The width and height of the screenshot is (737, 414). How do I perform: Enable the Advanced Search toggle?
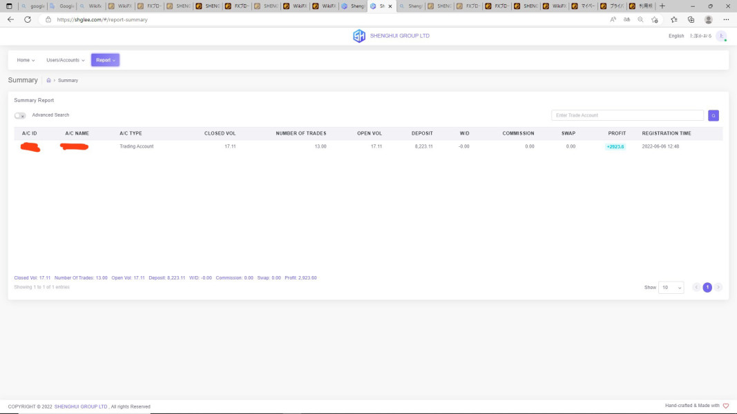pos(20,115)
